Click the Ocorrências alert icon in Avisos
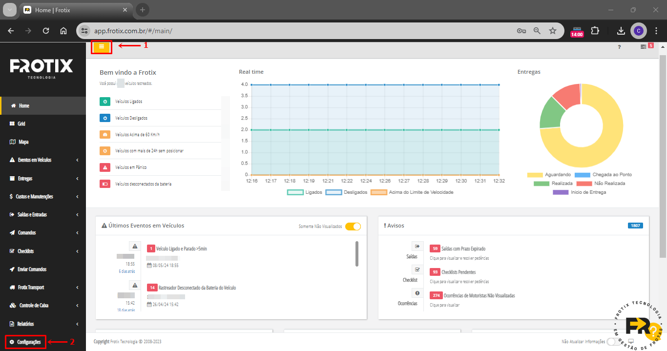667x351 pixels. click(417, 293)
